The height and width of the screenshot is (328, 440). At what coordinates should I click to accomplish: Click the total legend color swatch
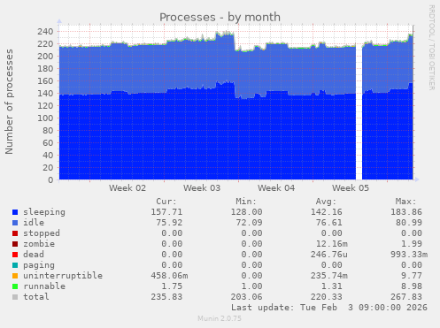click(x=15, y=297)
